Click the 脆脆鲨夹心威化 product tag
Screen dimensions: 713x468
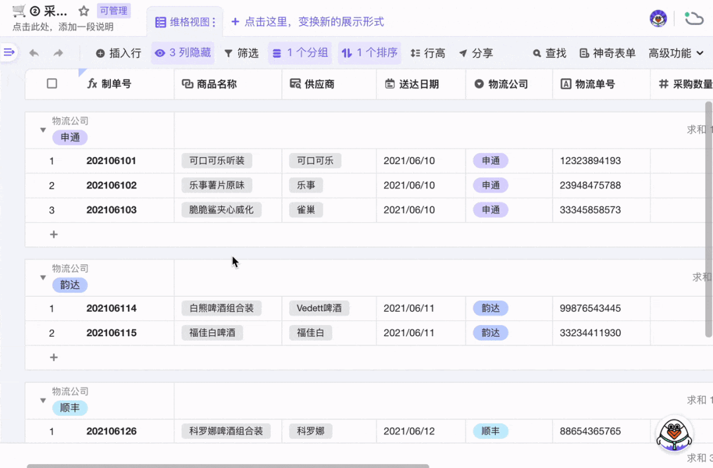pos(221,210)
